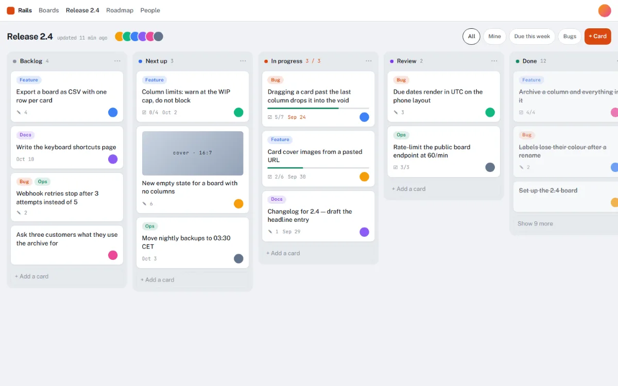Screen dimensions: 618x386
Task: Click the + Card button
Action: click(597, 37)
